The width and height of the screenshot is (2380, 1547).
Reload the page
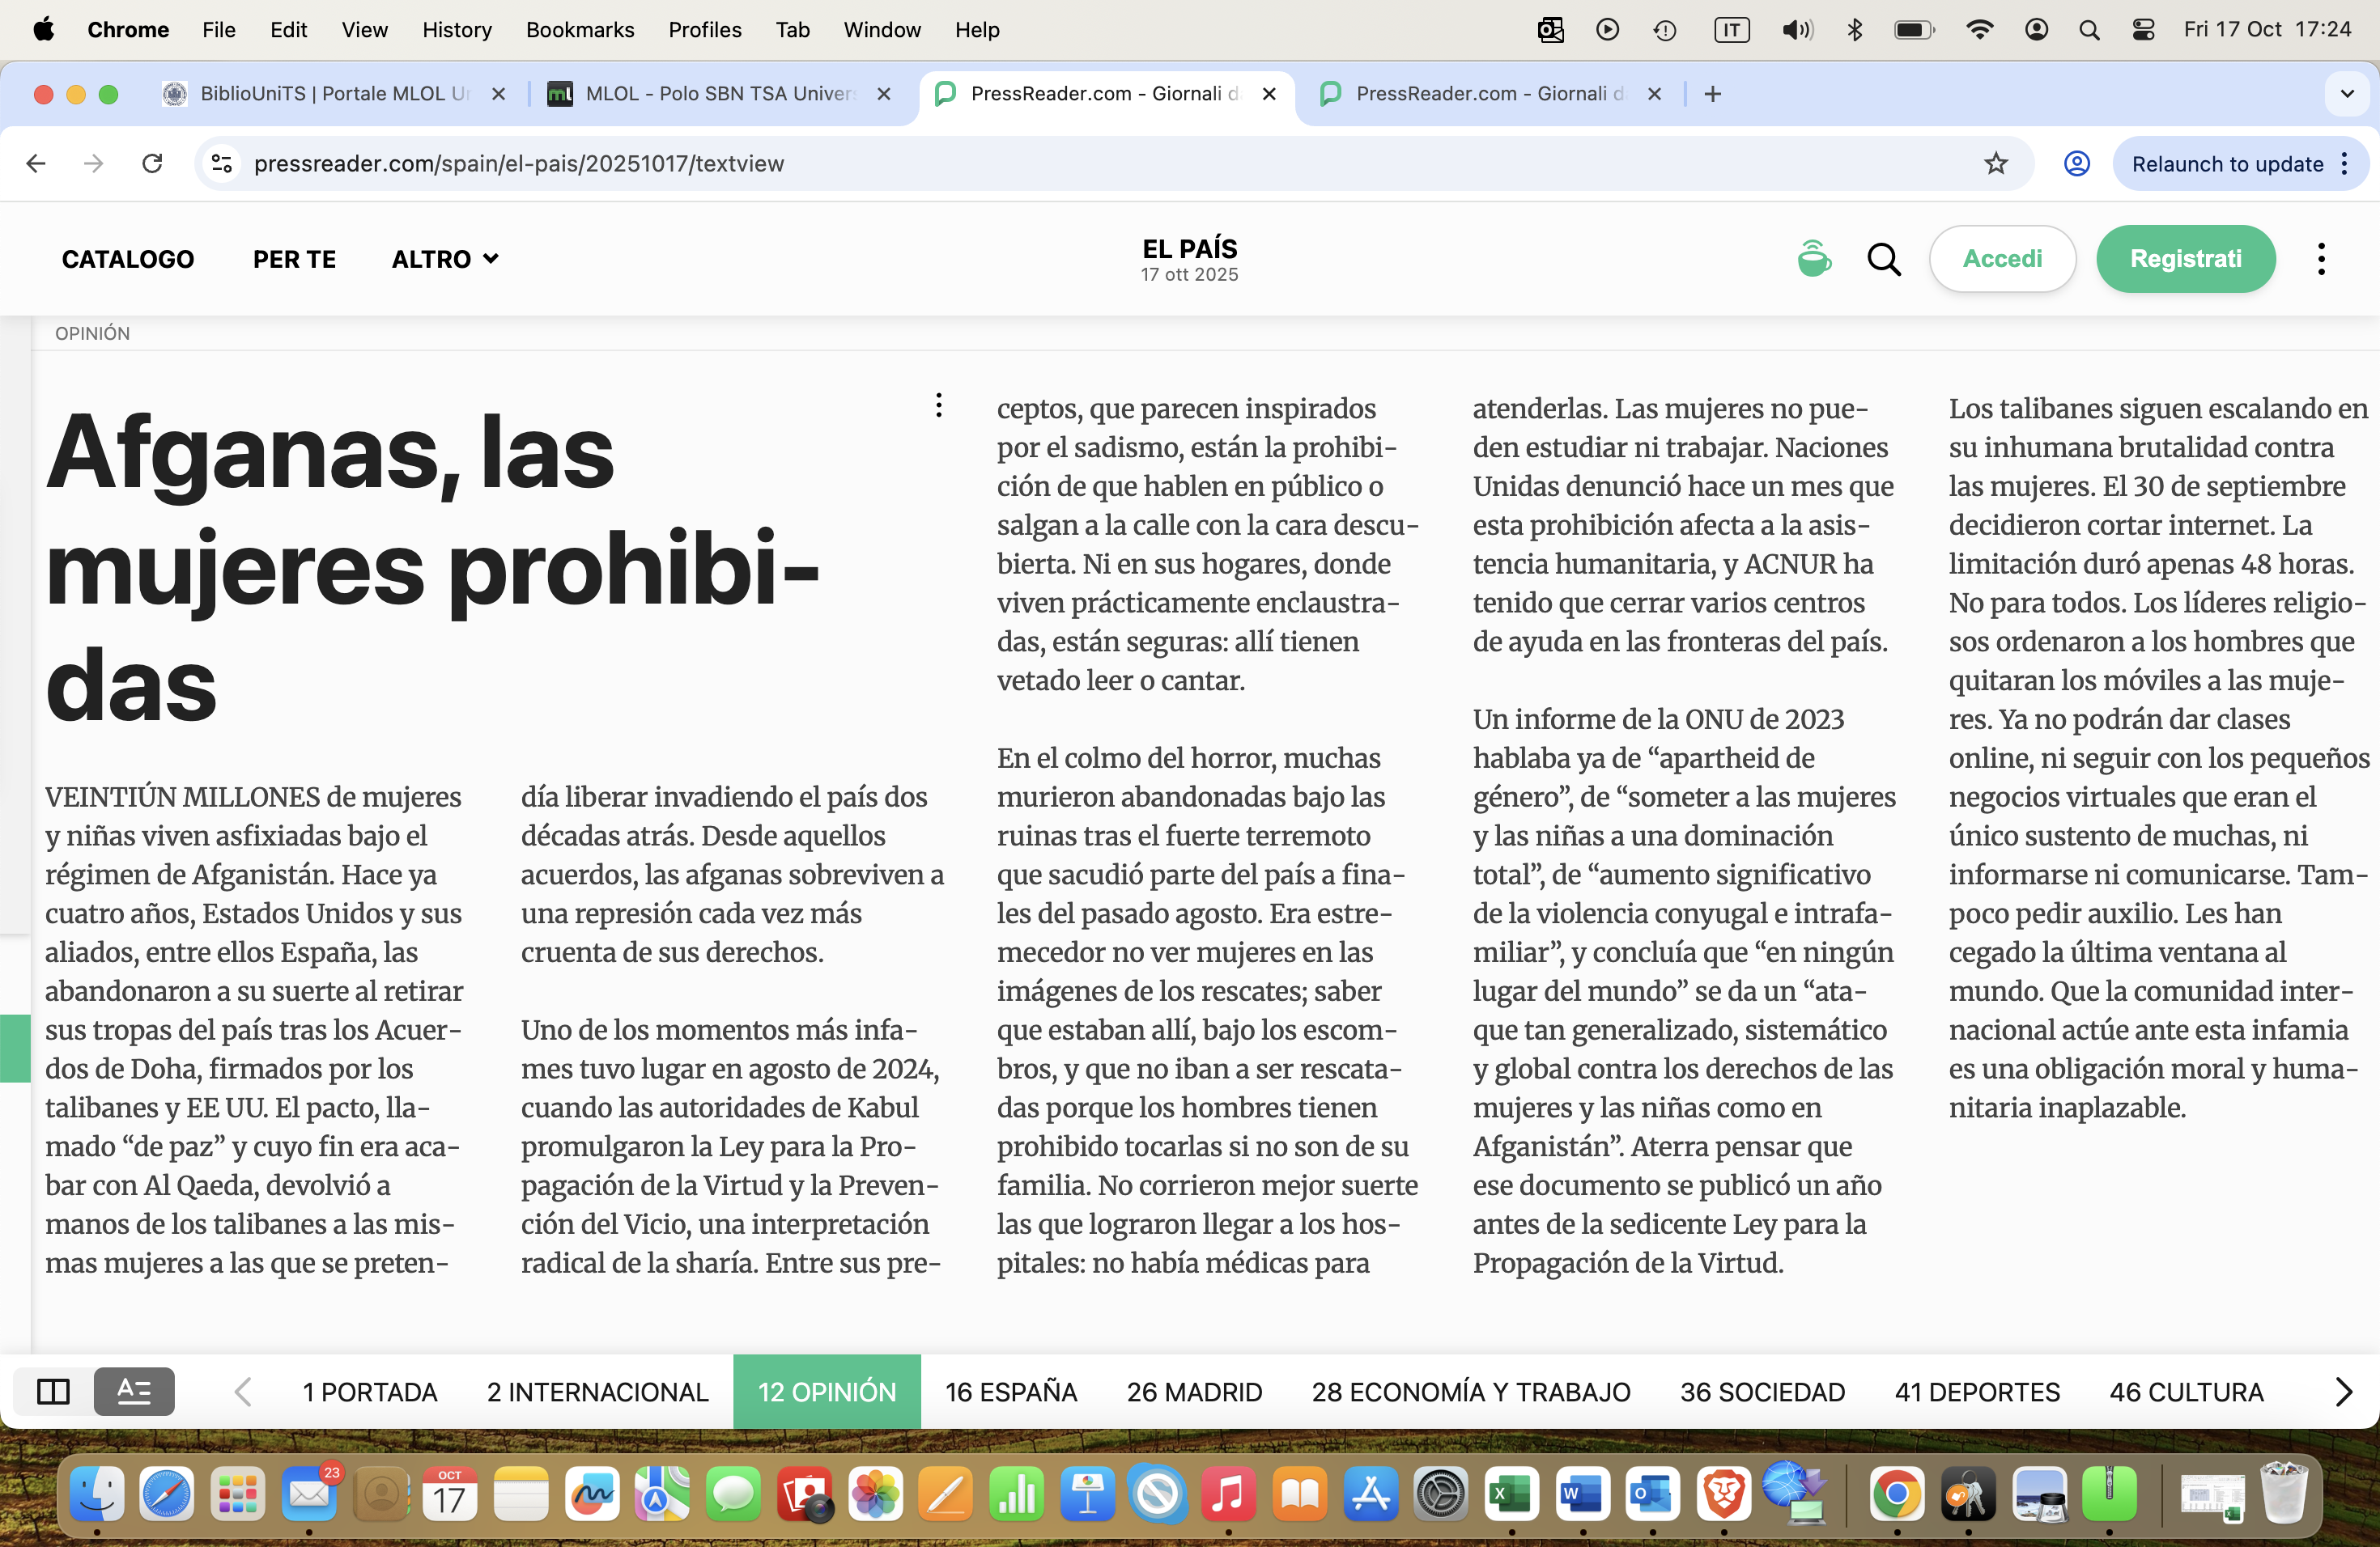[x=152, y=164]
